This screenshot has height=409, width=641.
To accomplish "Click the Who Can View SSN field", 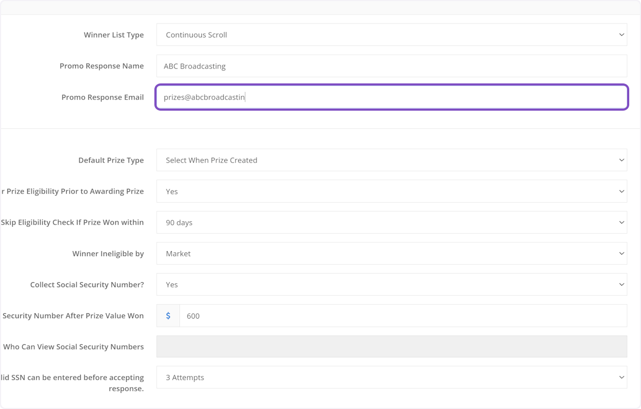I will pyautogui.click(x=392, y=346).
